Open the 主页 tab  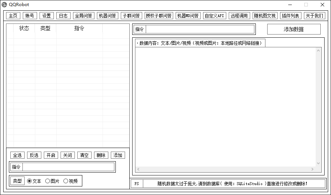(13, 16)
